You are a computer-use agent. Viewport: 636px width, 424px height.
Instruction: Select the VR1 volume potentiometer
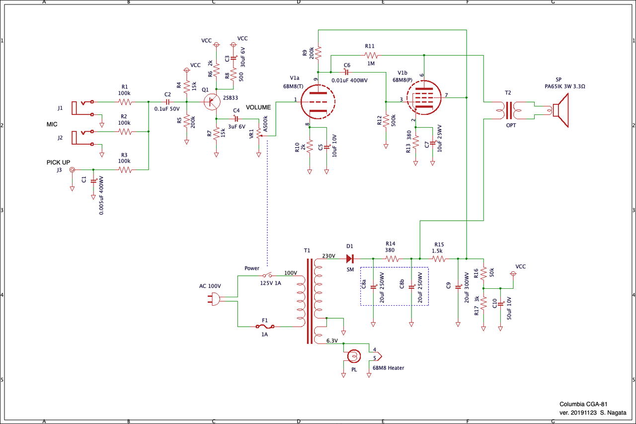coord(258,133)
